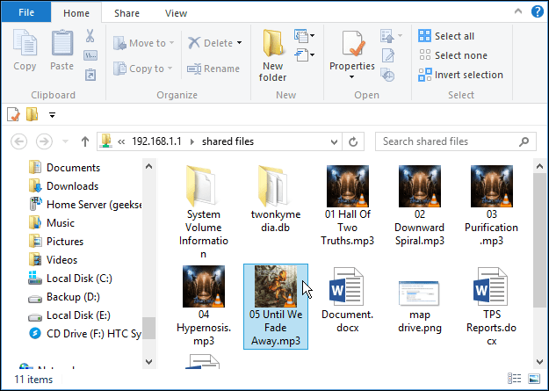Open the New item dropdown icon
Screen dimensions: 549x391
(304, 36)
